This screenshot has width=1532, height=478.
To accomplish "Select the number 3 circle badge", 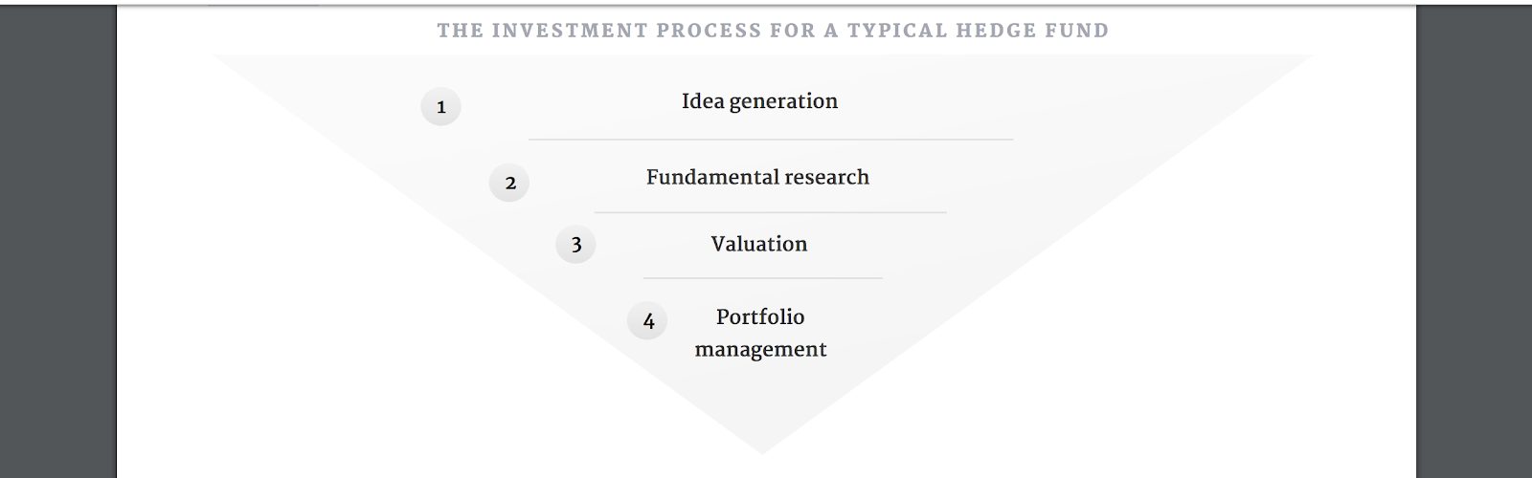I will tap(575, 245).
